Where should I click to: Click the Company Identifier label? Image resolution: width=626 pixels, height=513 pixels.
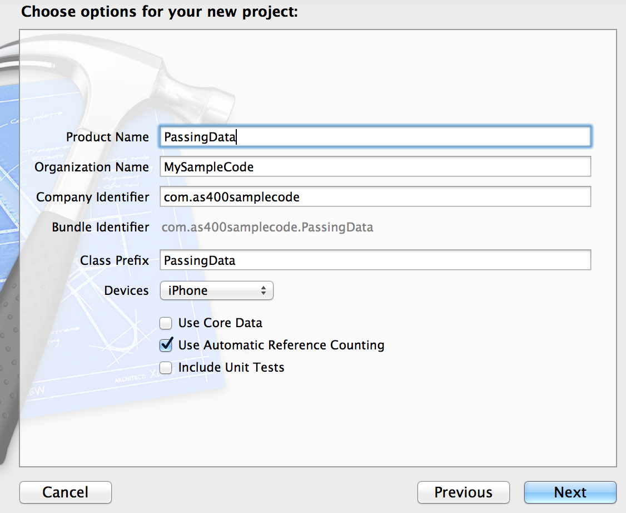click(93, 197)
